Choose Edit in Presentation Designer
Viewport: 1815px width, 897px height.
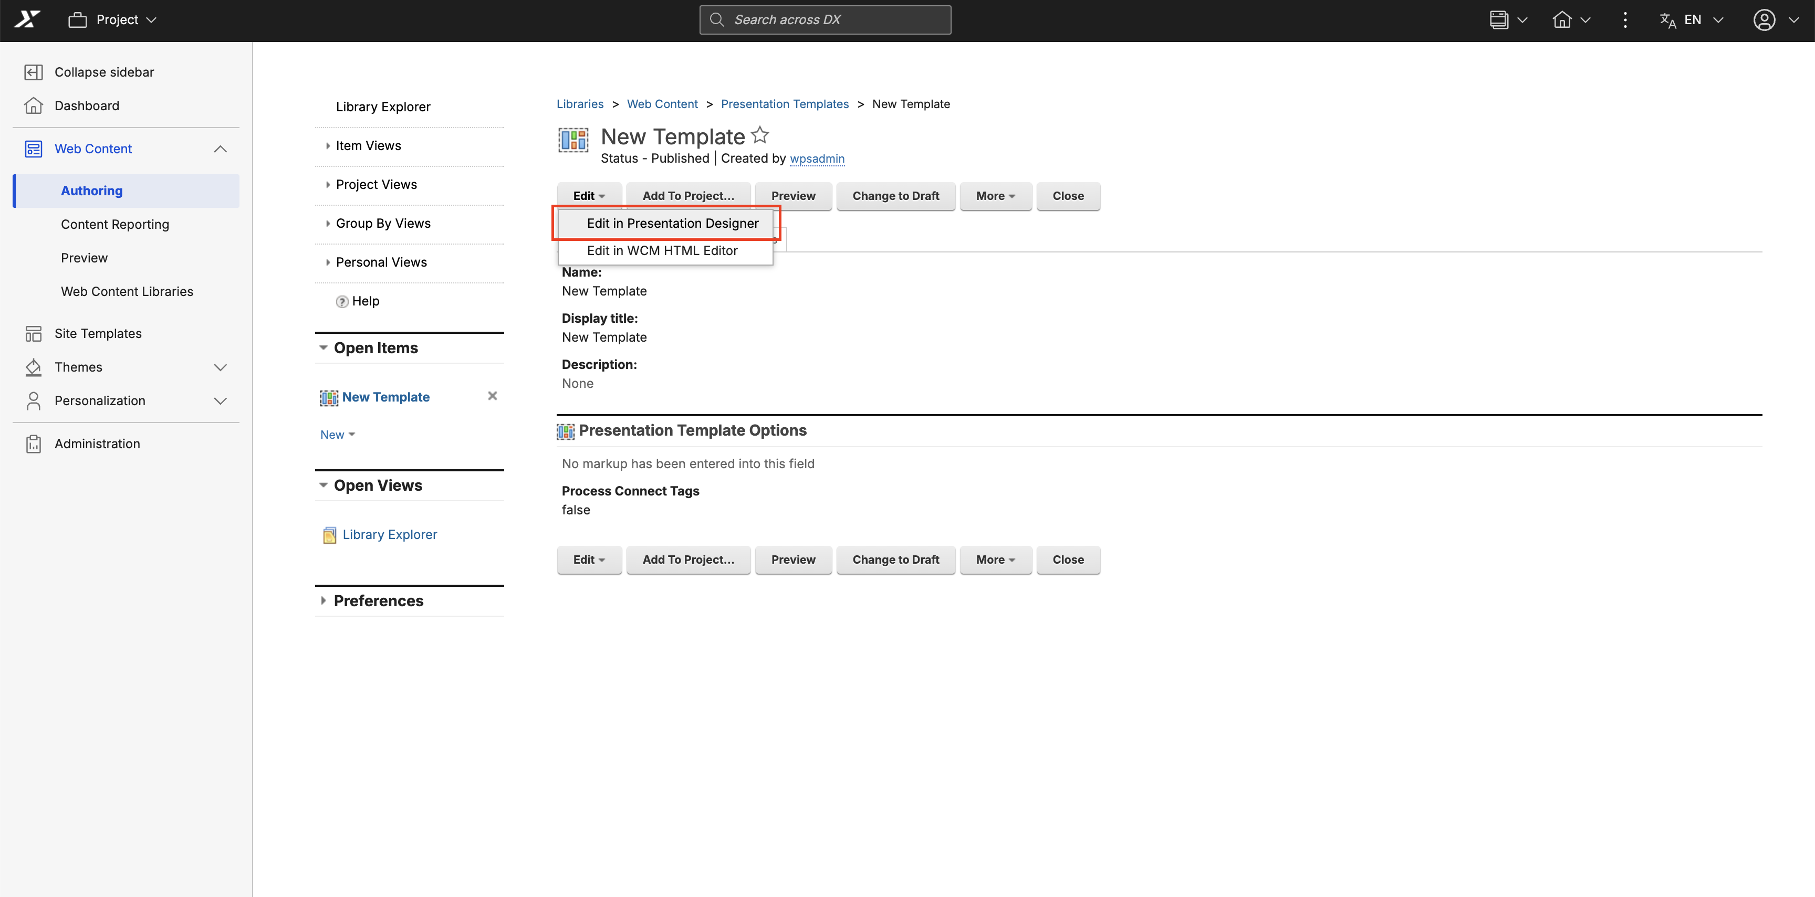pos(666,223)
